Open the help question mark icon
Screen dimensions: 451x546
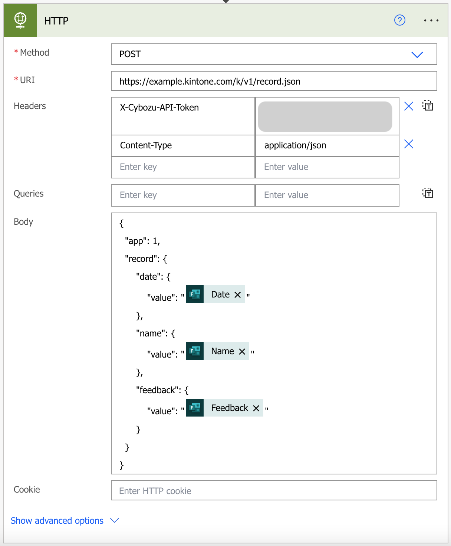(400, 20)
